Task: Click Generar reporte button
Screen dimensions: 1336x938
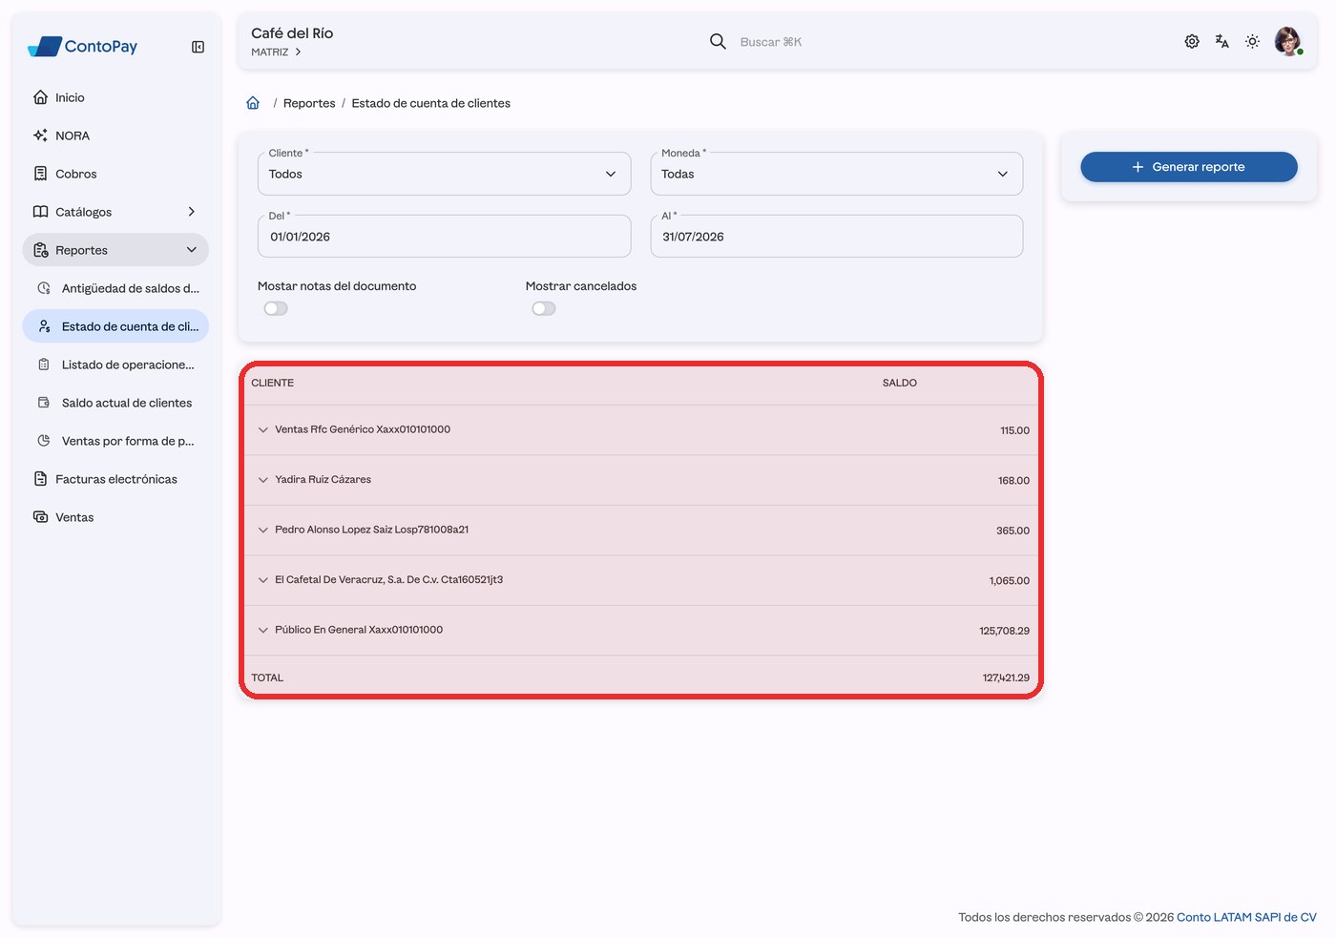Action: (1189, 167)
